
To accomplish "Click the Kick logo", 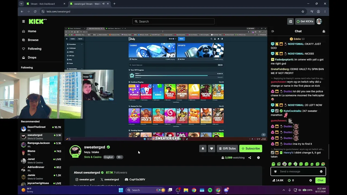I will click(x=38, y=21).
